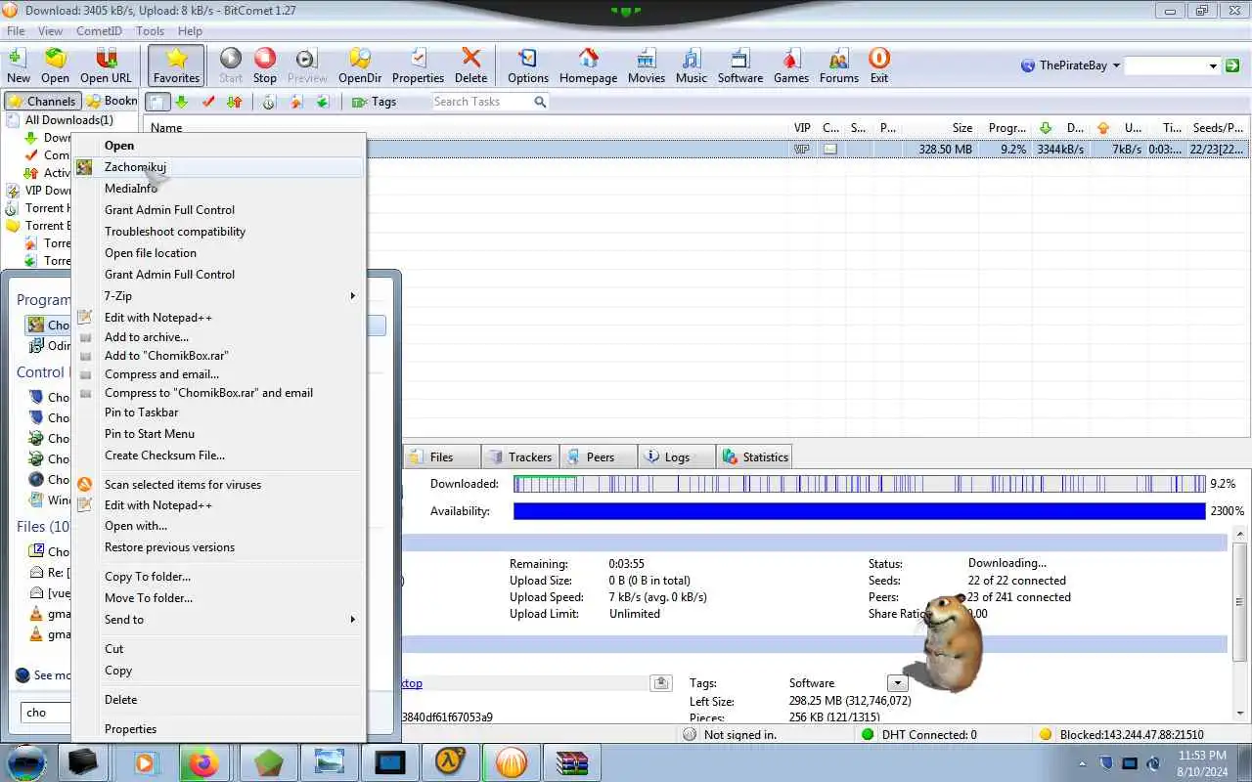Click the search magnifier icon in task search
1252x782 pixels.
pyautogui.click(x=540, y=102)
